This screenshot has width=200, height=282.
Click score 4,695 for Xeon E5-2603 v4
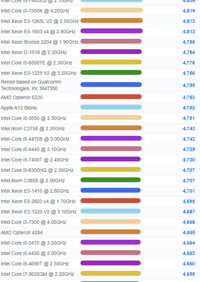[189, 201]
